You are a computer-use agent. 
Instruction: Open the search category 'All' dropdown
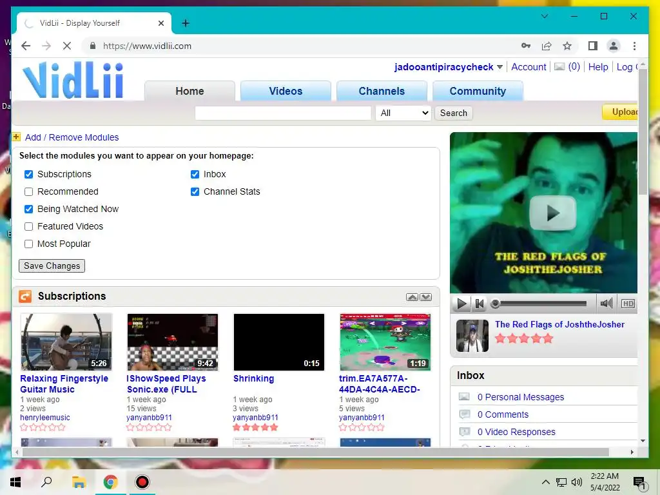pos(403,113)
